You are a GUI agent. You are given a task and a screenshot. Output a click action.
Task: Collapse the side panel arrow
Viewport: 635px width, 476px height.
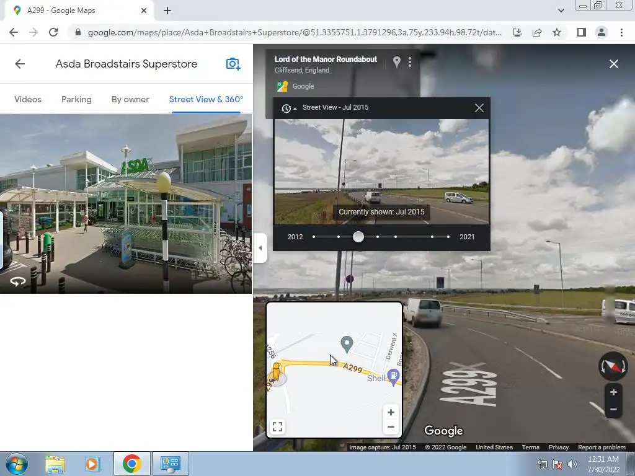pos(260,248)
